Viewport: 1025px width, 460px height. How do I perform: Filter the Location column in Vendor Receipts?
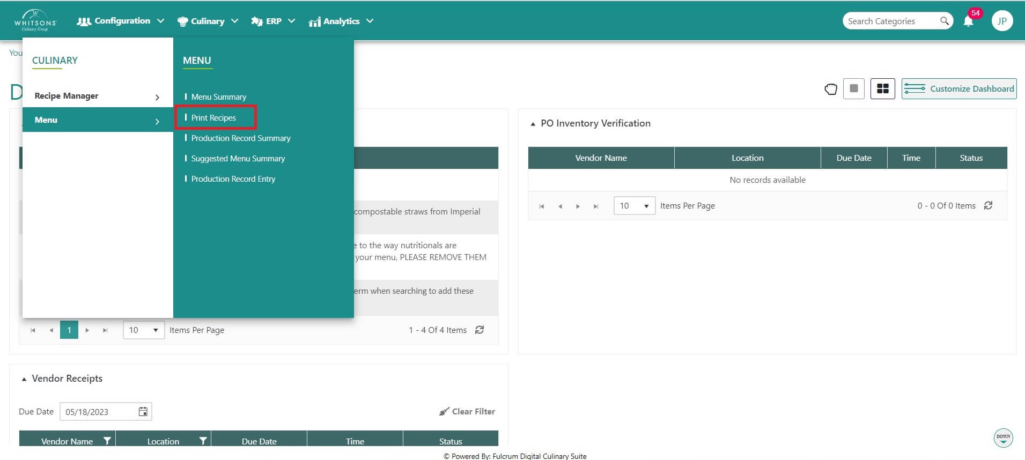point(203,441)
